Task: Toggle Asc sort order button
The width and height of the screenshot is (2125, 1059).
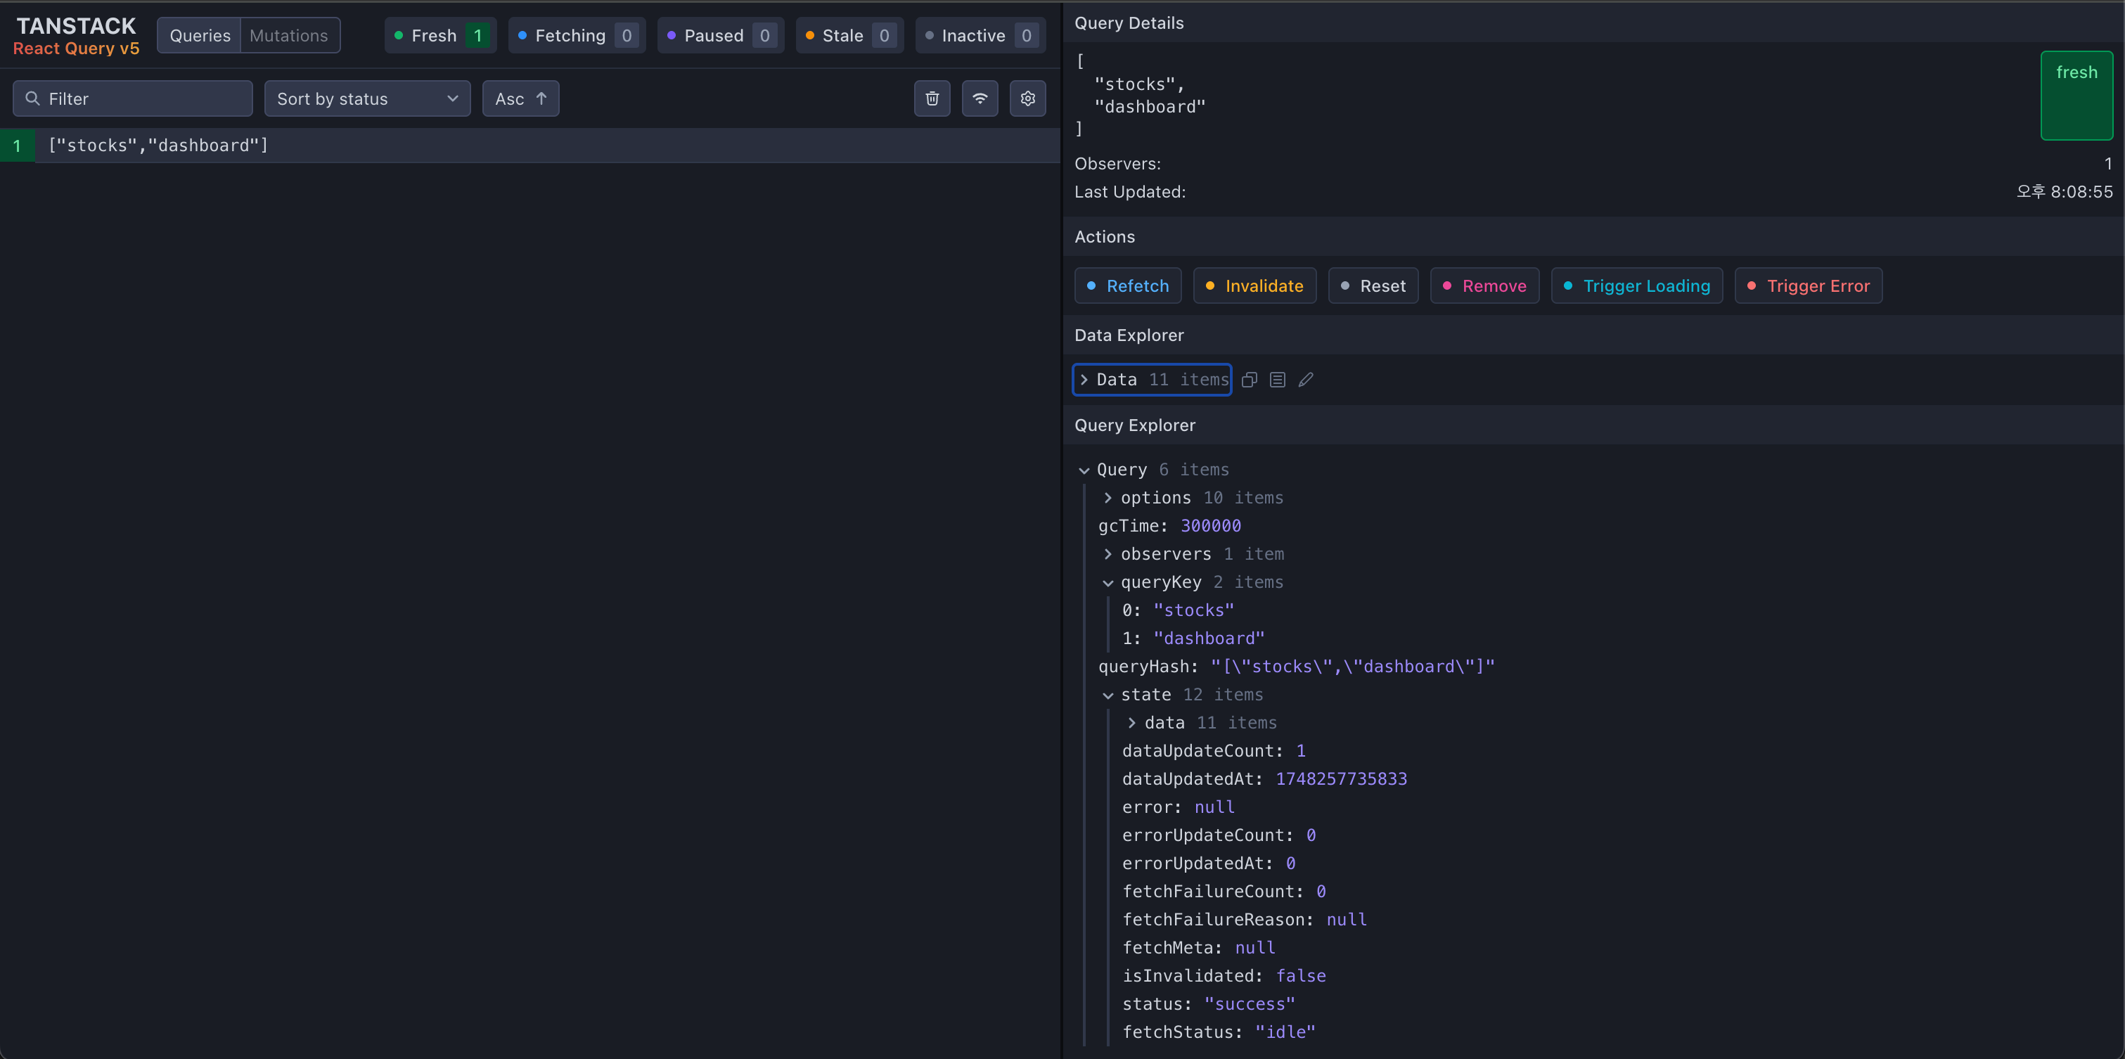Action: click(520, 98)
